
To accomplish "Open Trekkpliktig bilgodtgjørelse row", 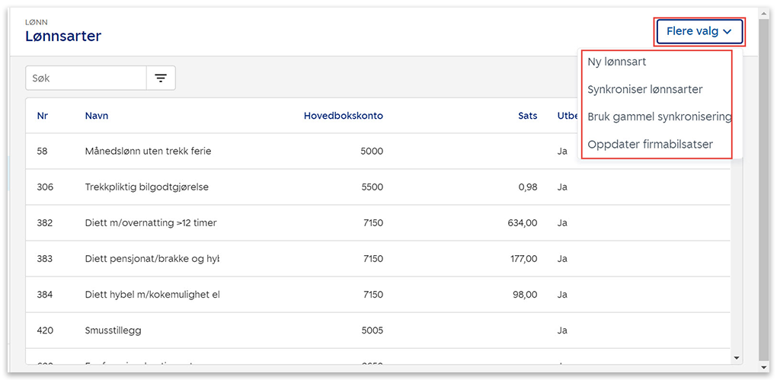I will [x=146, y=187].
